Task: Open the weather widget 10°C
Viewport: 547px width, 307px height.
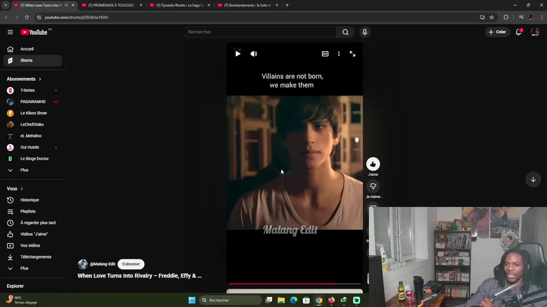Action: point(22,300)
